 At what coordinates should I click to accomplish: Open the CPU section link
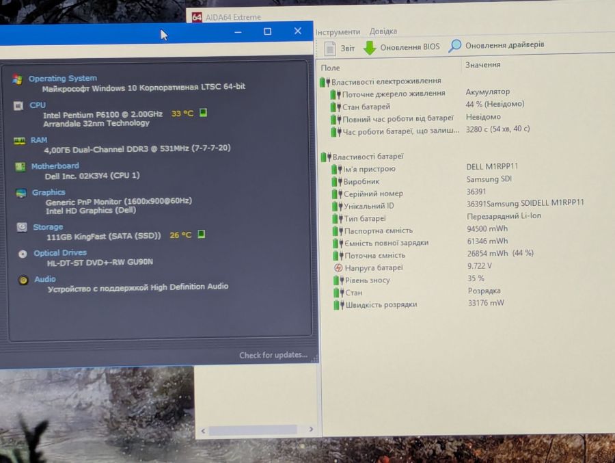38,105
